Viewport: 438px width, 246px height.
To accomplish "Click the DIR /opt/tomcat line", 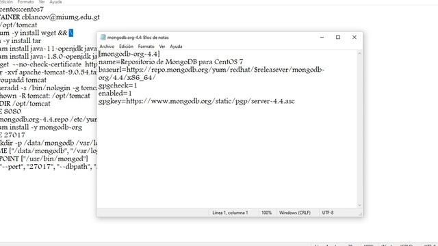I will (x=25, y=104).
